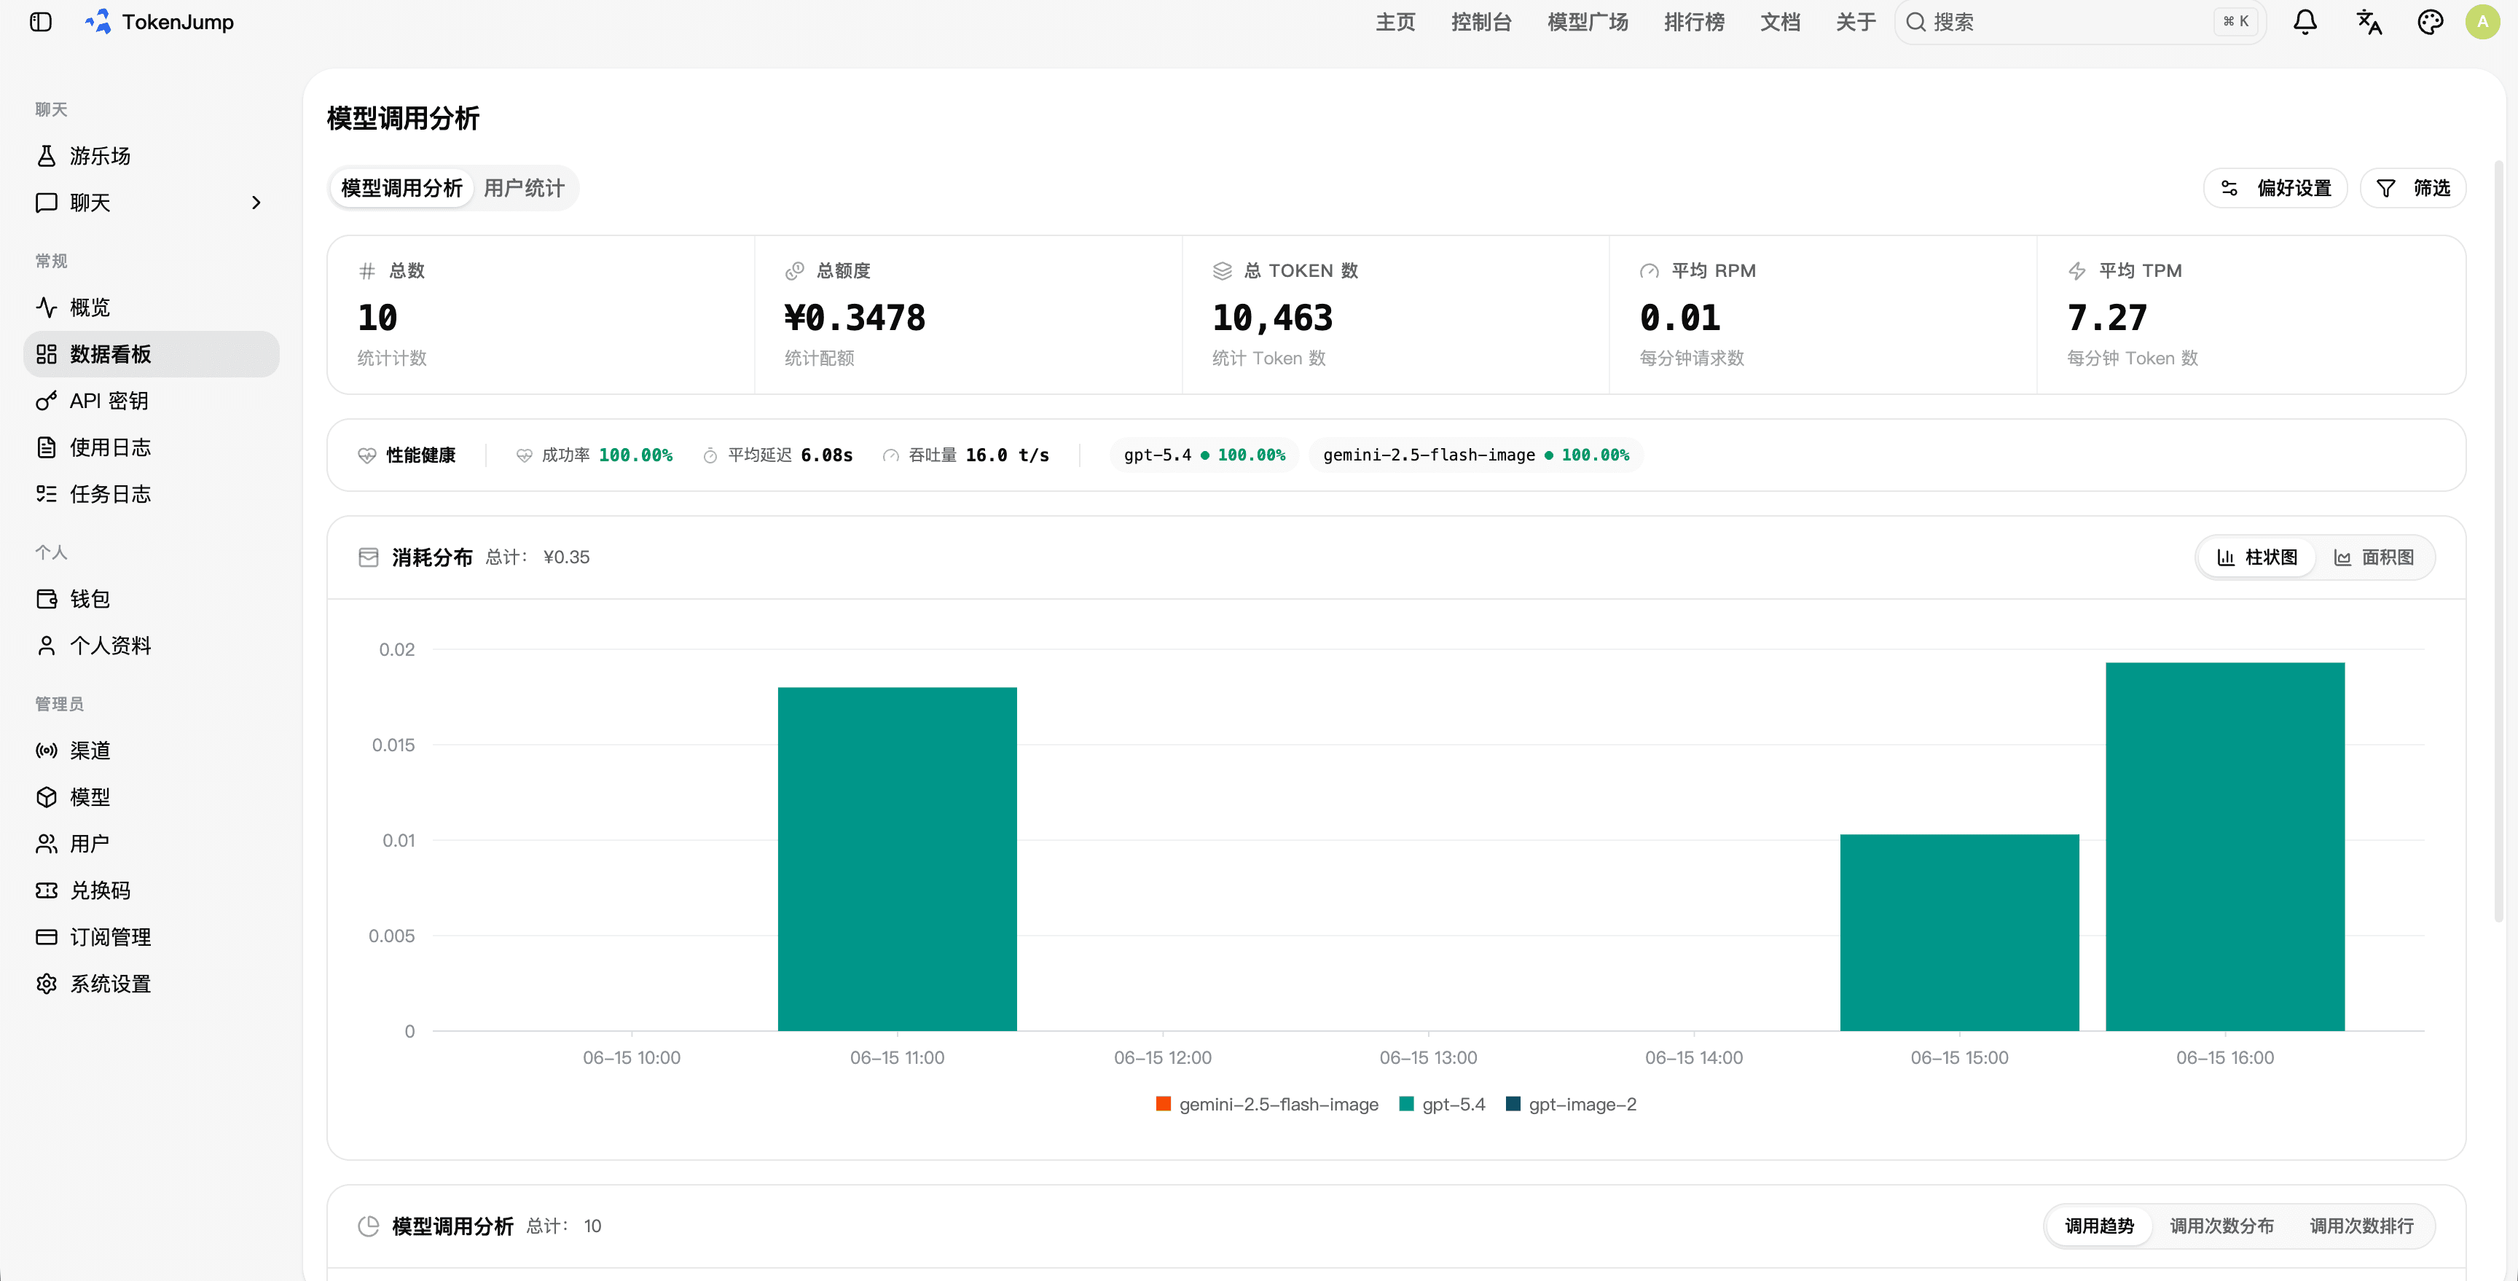Open 关于 in top navigation
2518x1281 pixels.
[1855, 22]
